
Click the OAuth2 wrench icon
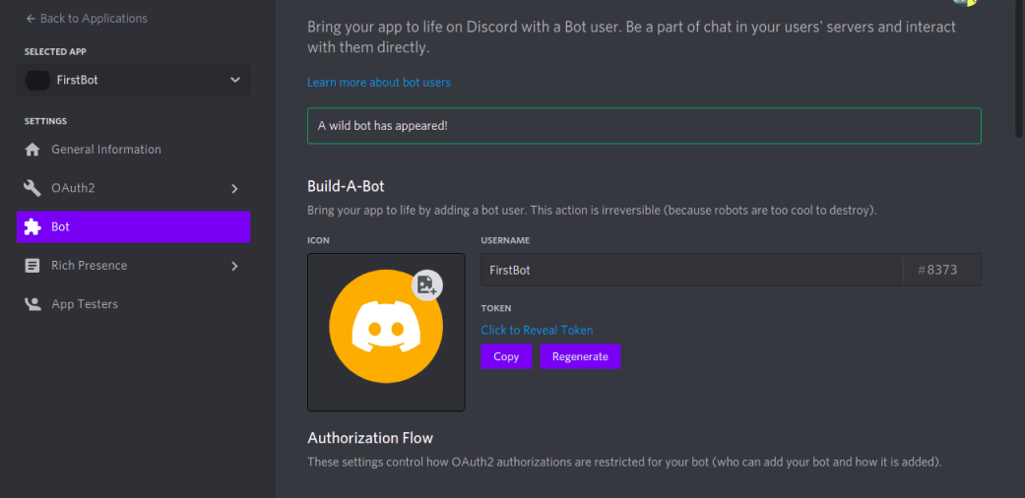coord(32,188)
